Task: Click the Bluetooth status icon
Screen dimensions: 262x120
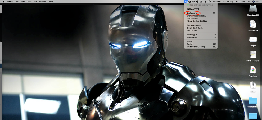Action: [x=206, y=2]
